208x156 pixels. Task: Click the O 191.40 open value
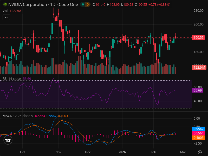(99, 5)
